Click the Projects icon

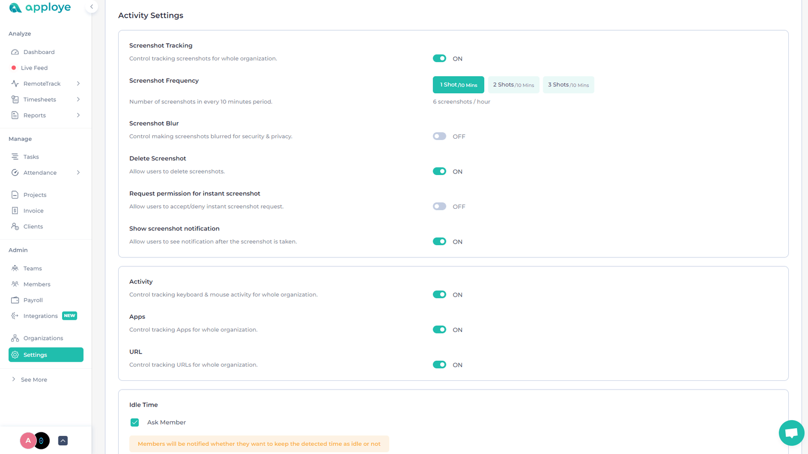[16, 194]
